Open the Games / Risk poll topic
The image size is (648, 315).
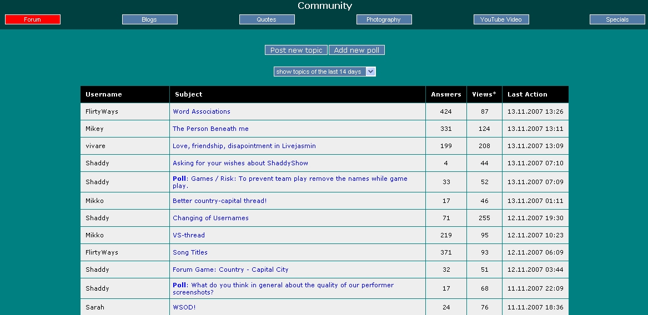coord(290,182)
